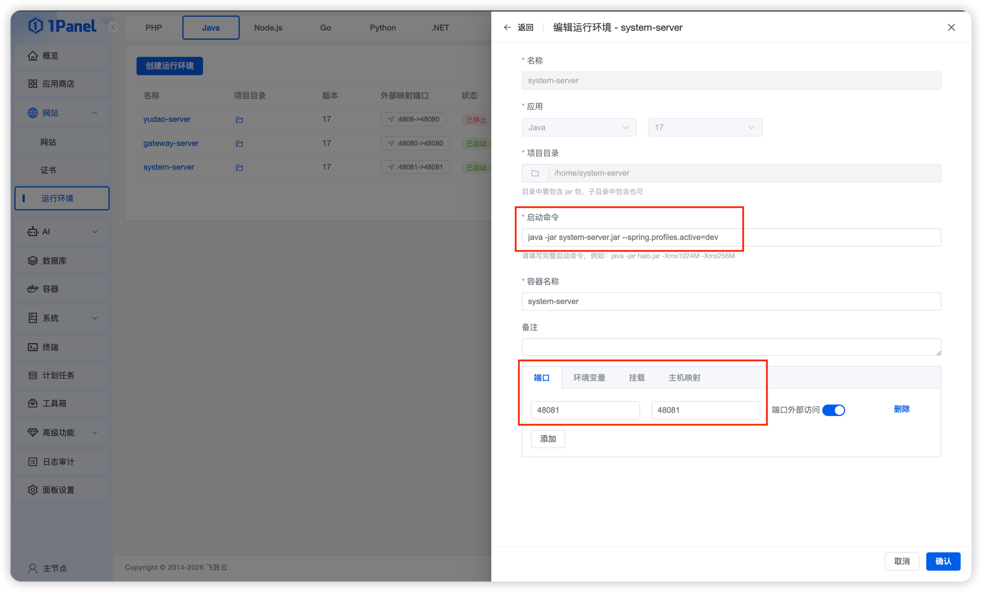Click the folder icon beside the project directory field
Image resolution: width=982 pixels, height=592 pixels.
pos(535,173)
